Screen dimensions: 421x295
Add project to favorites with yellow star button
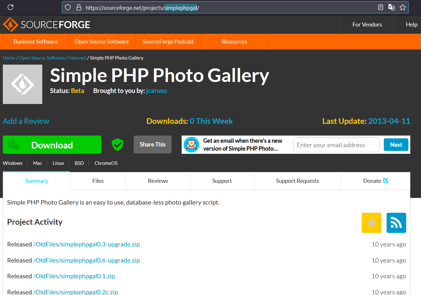pyautogui.click(x=371, y=223)
